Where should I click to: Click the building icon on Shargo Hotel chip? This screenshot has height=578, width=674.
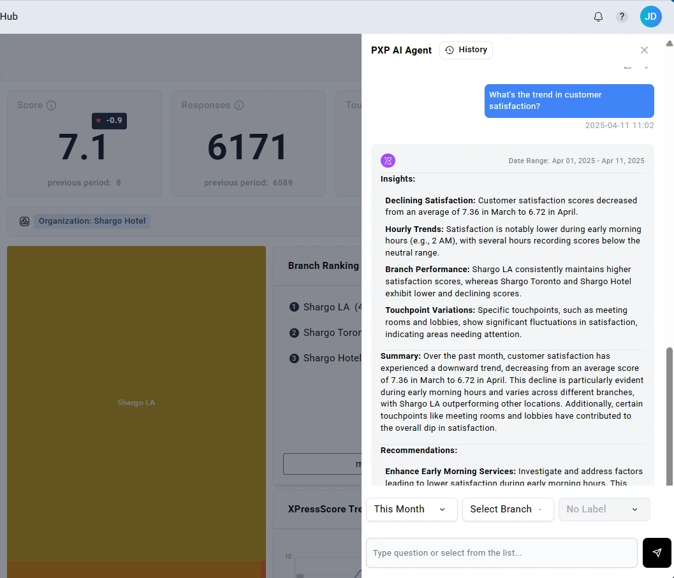[24, 221]
